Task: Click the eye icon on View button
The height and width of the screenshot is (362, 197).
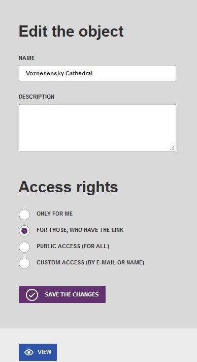Action: pos(29,352)
